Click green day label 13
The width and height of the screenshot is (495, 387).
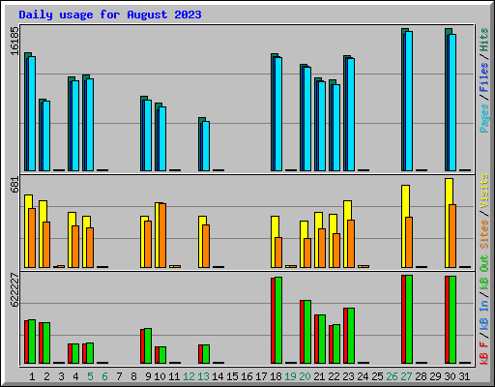pos(203,376)
